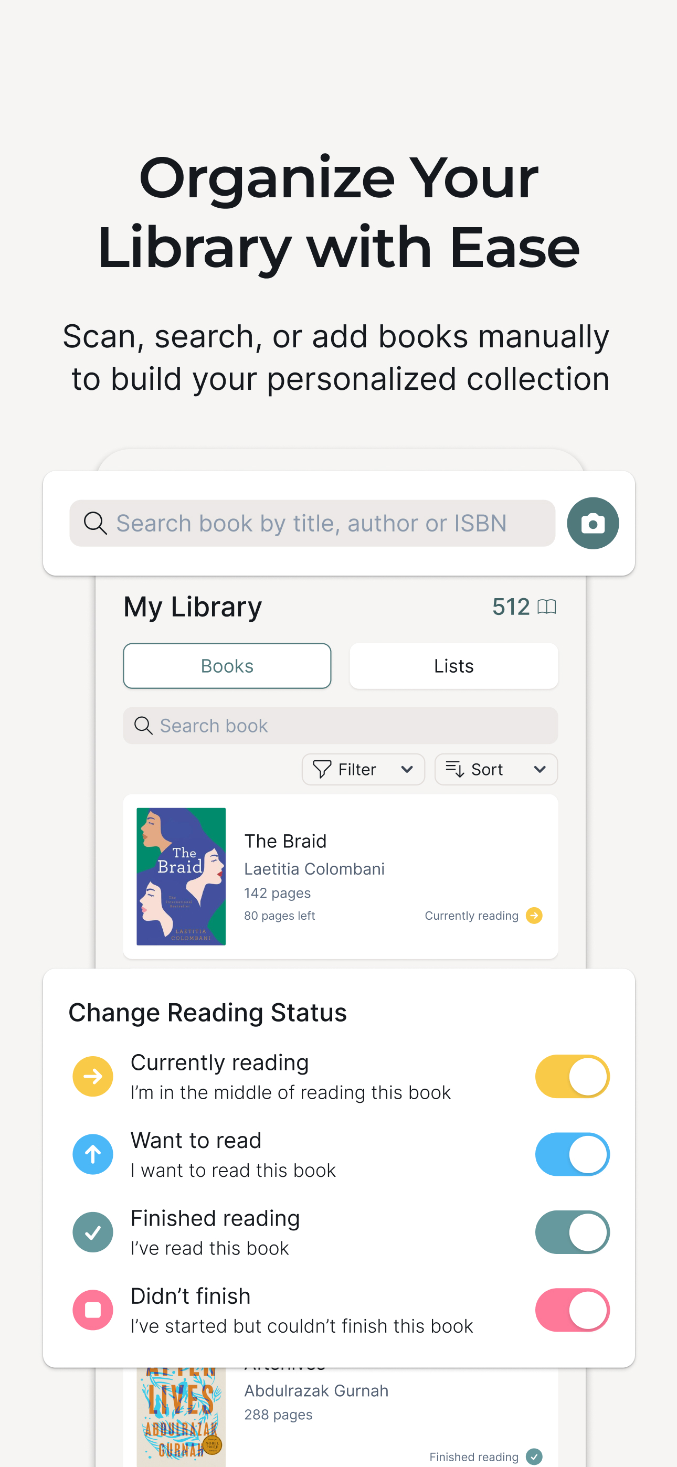Click the Abdulrazak Gurnah author name
This screenshot has height=1467, width=677.
316,1390
